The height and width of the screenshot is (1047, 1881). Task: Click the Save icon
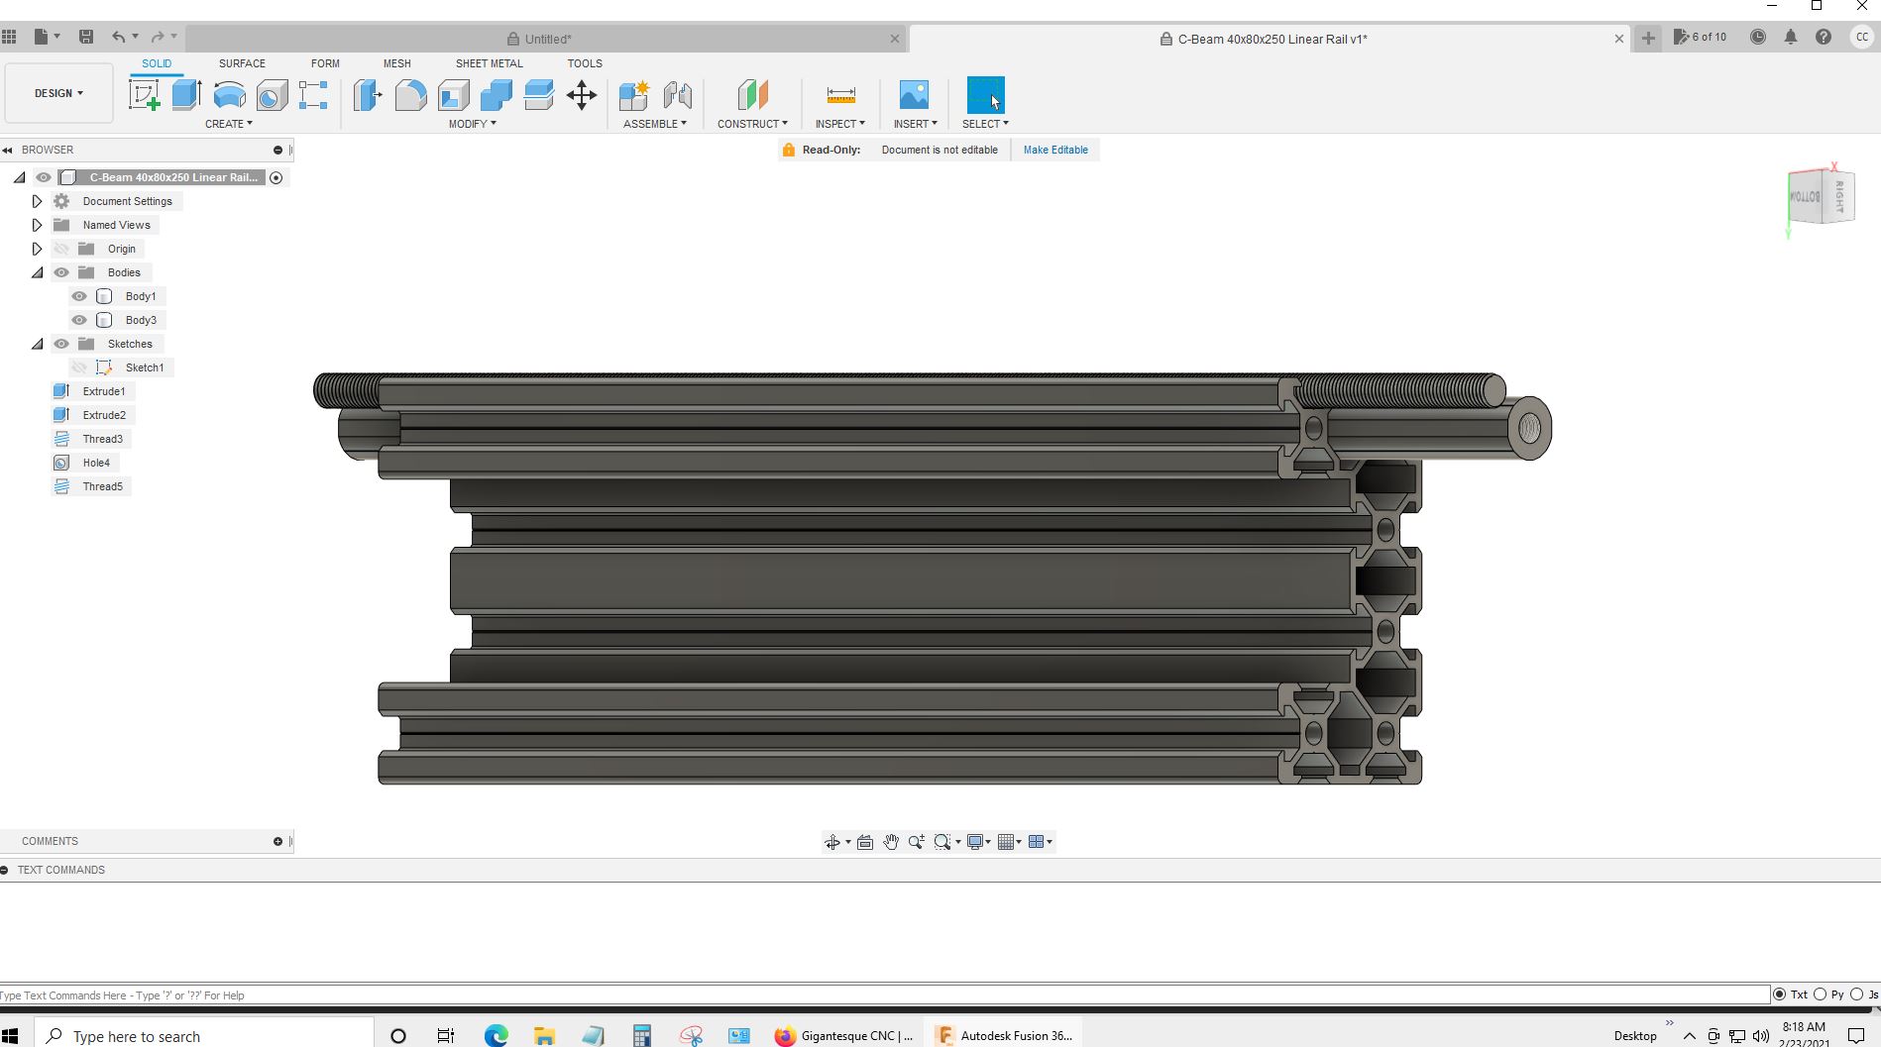(x=86, y=37)
